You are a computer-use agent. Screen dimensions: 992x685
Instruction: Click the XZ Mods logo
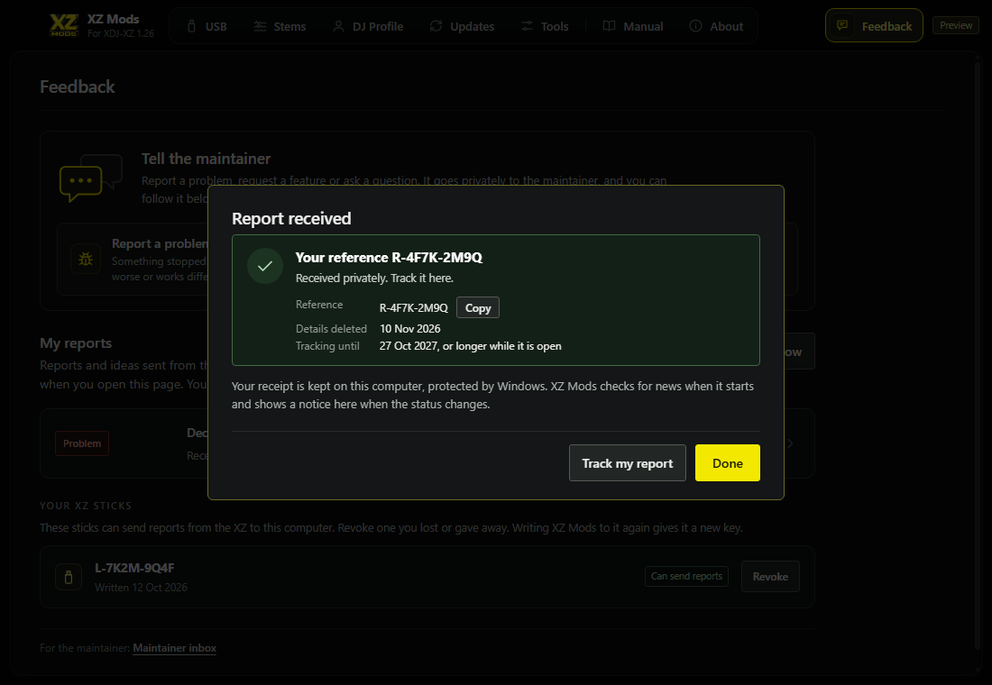point(64,25)
